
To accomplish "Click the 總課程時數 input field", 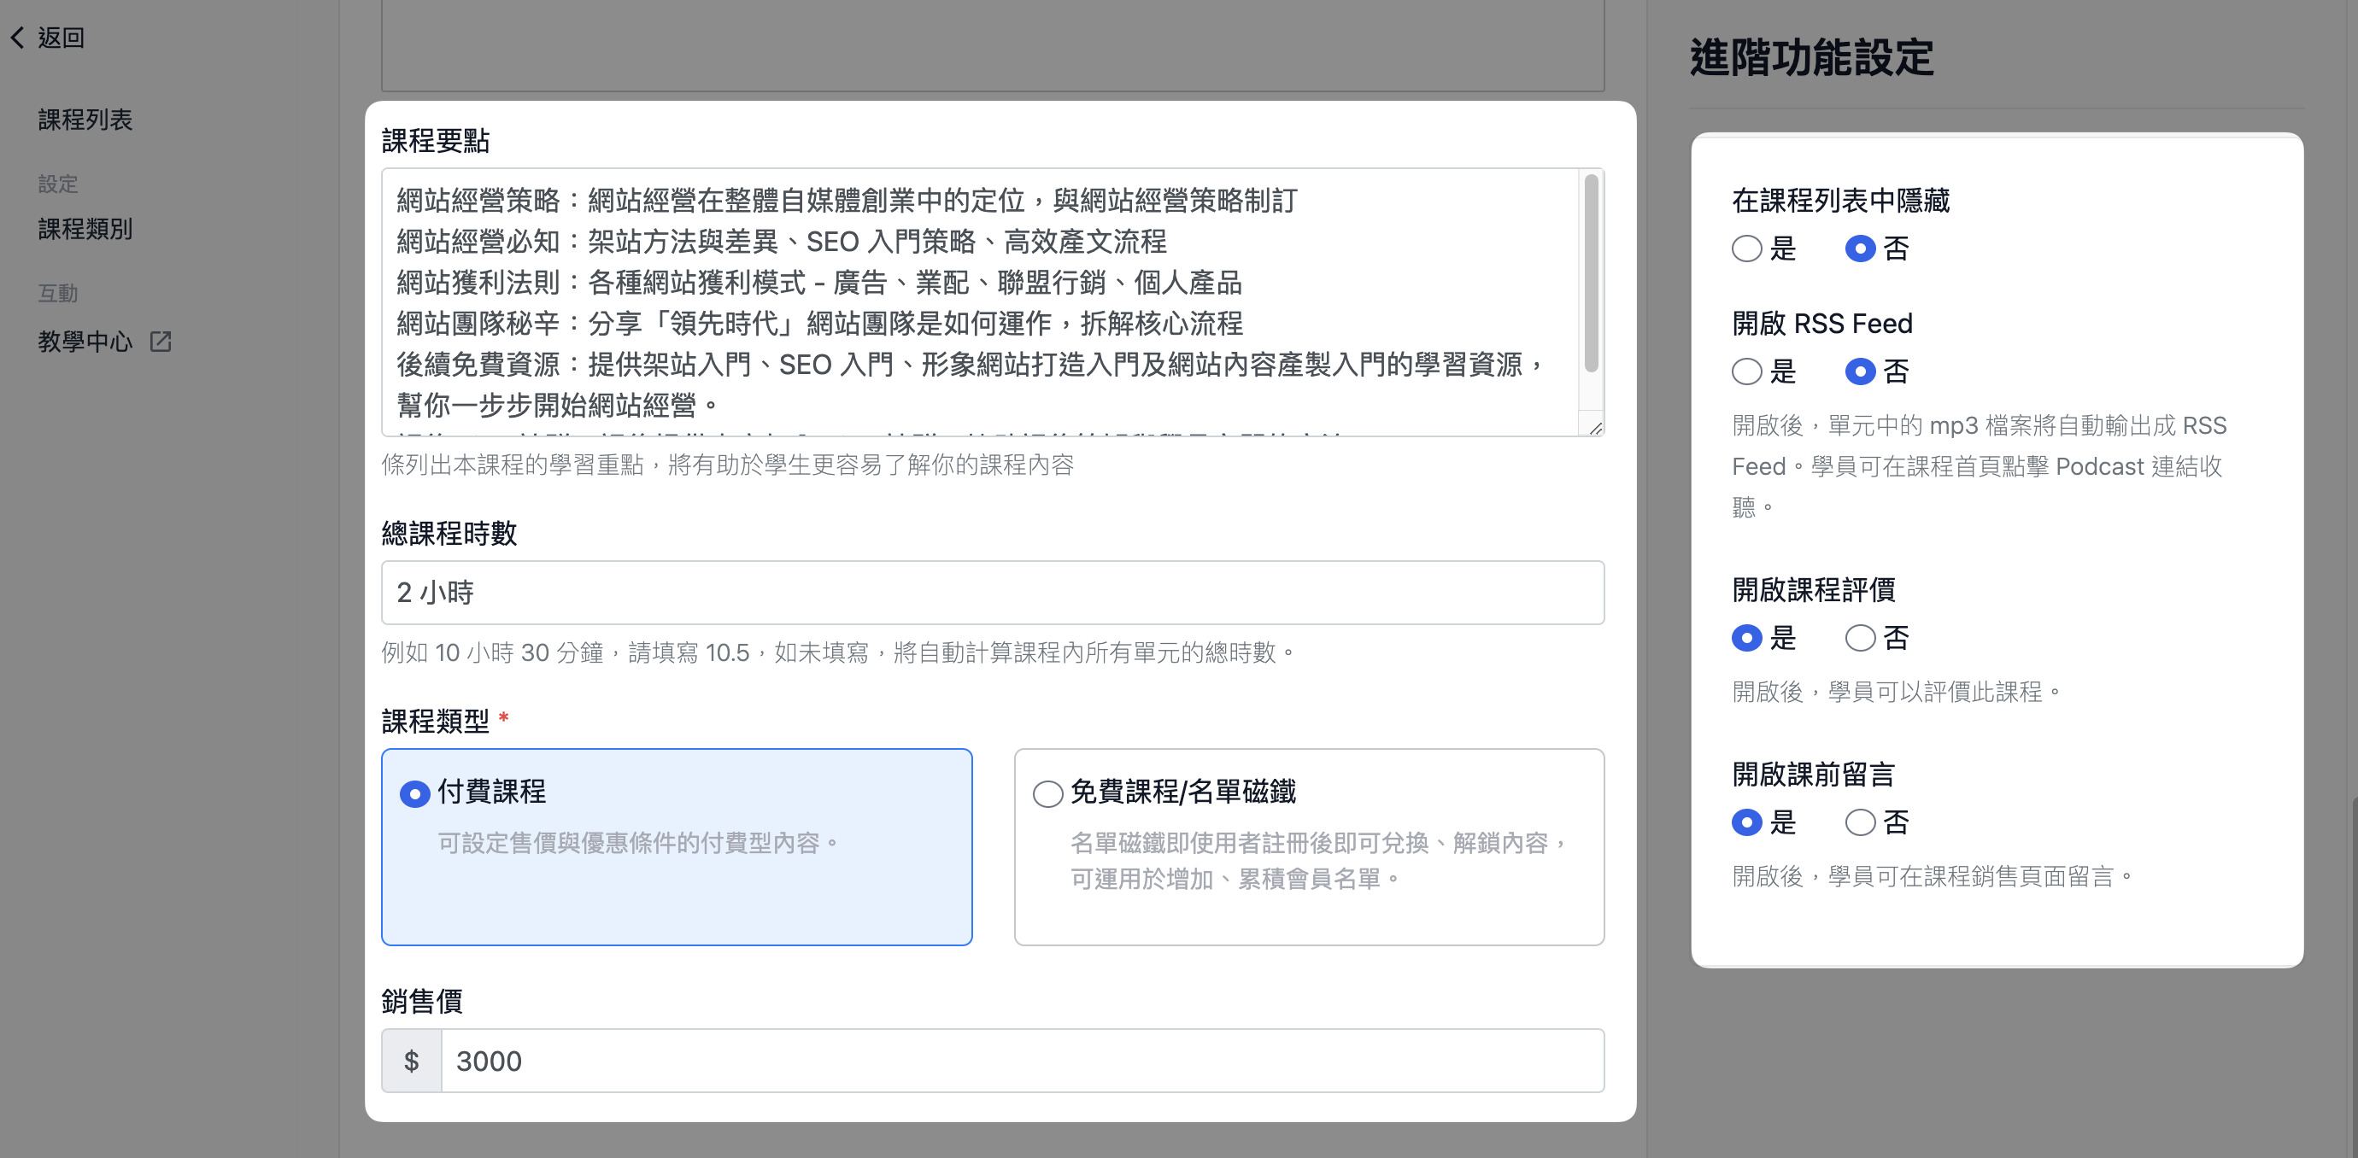I will pyautogui.click(x=992, y=593).
